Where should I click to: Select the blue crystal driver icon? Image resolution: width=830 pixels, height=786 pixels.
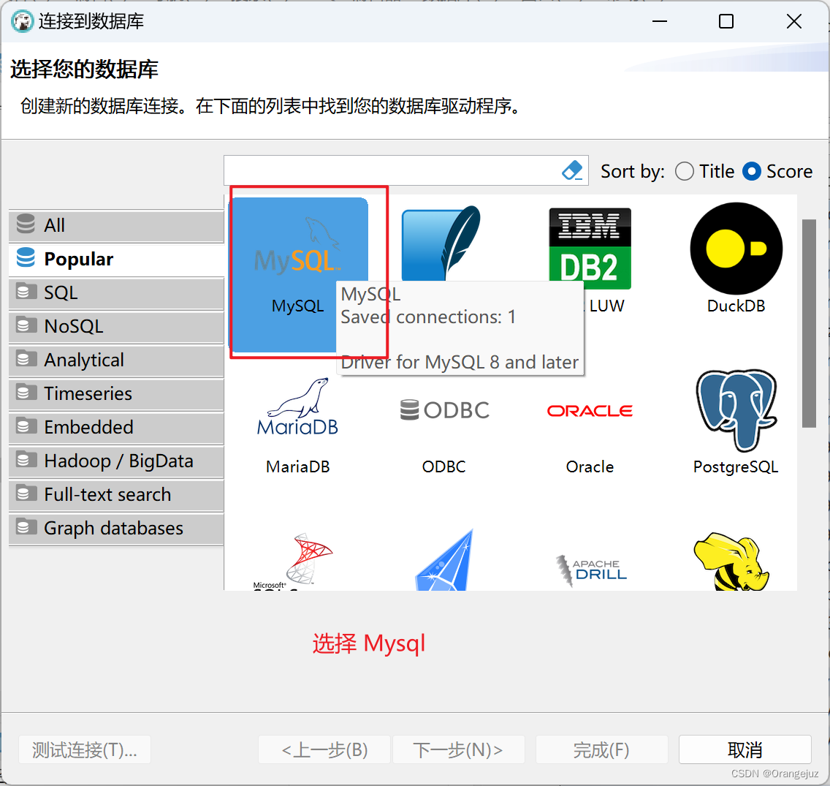point(444,560)
